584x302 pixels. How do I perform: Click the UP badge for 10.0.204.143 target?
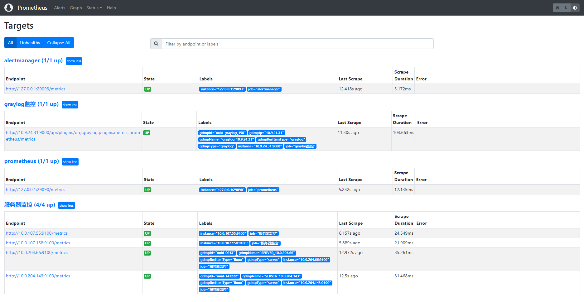tap(147, 276)
